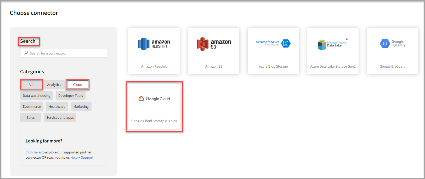Pick the Azure Blob Storage logo
The height and width of the screenshot is (179, 425).
273,43
